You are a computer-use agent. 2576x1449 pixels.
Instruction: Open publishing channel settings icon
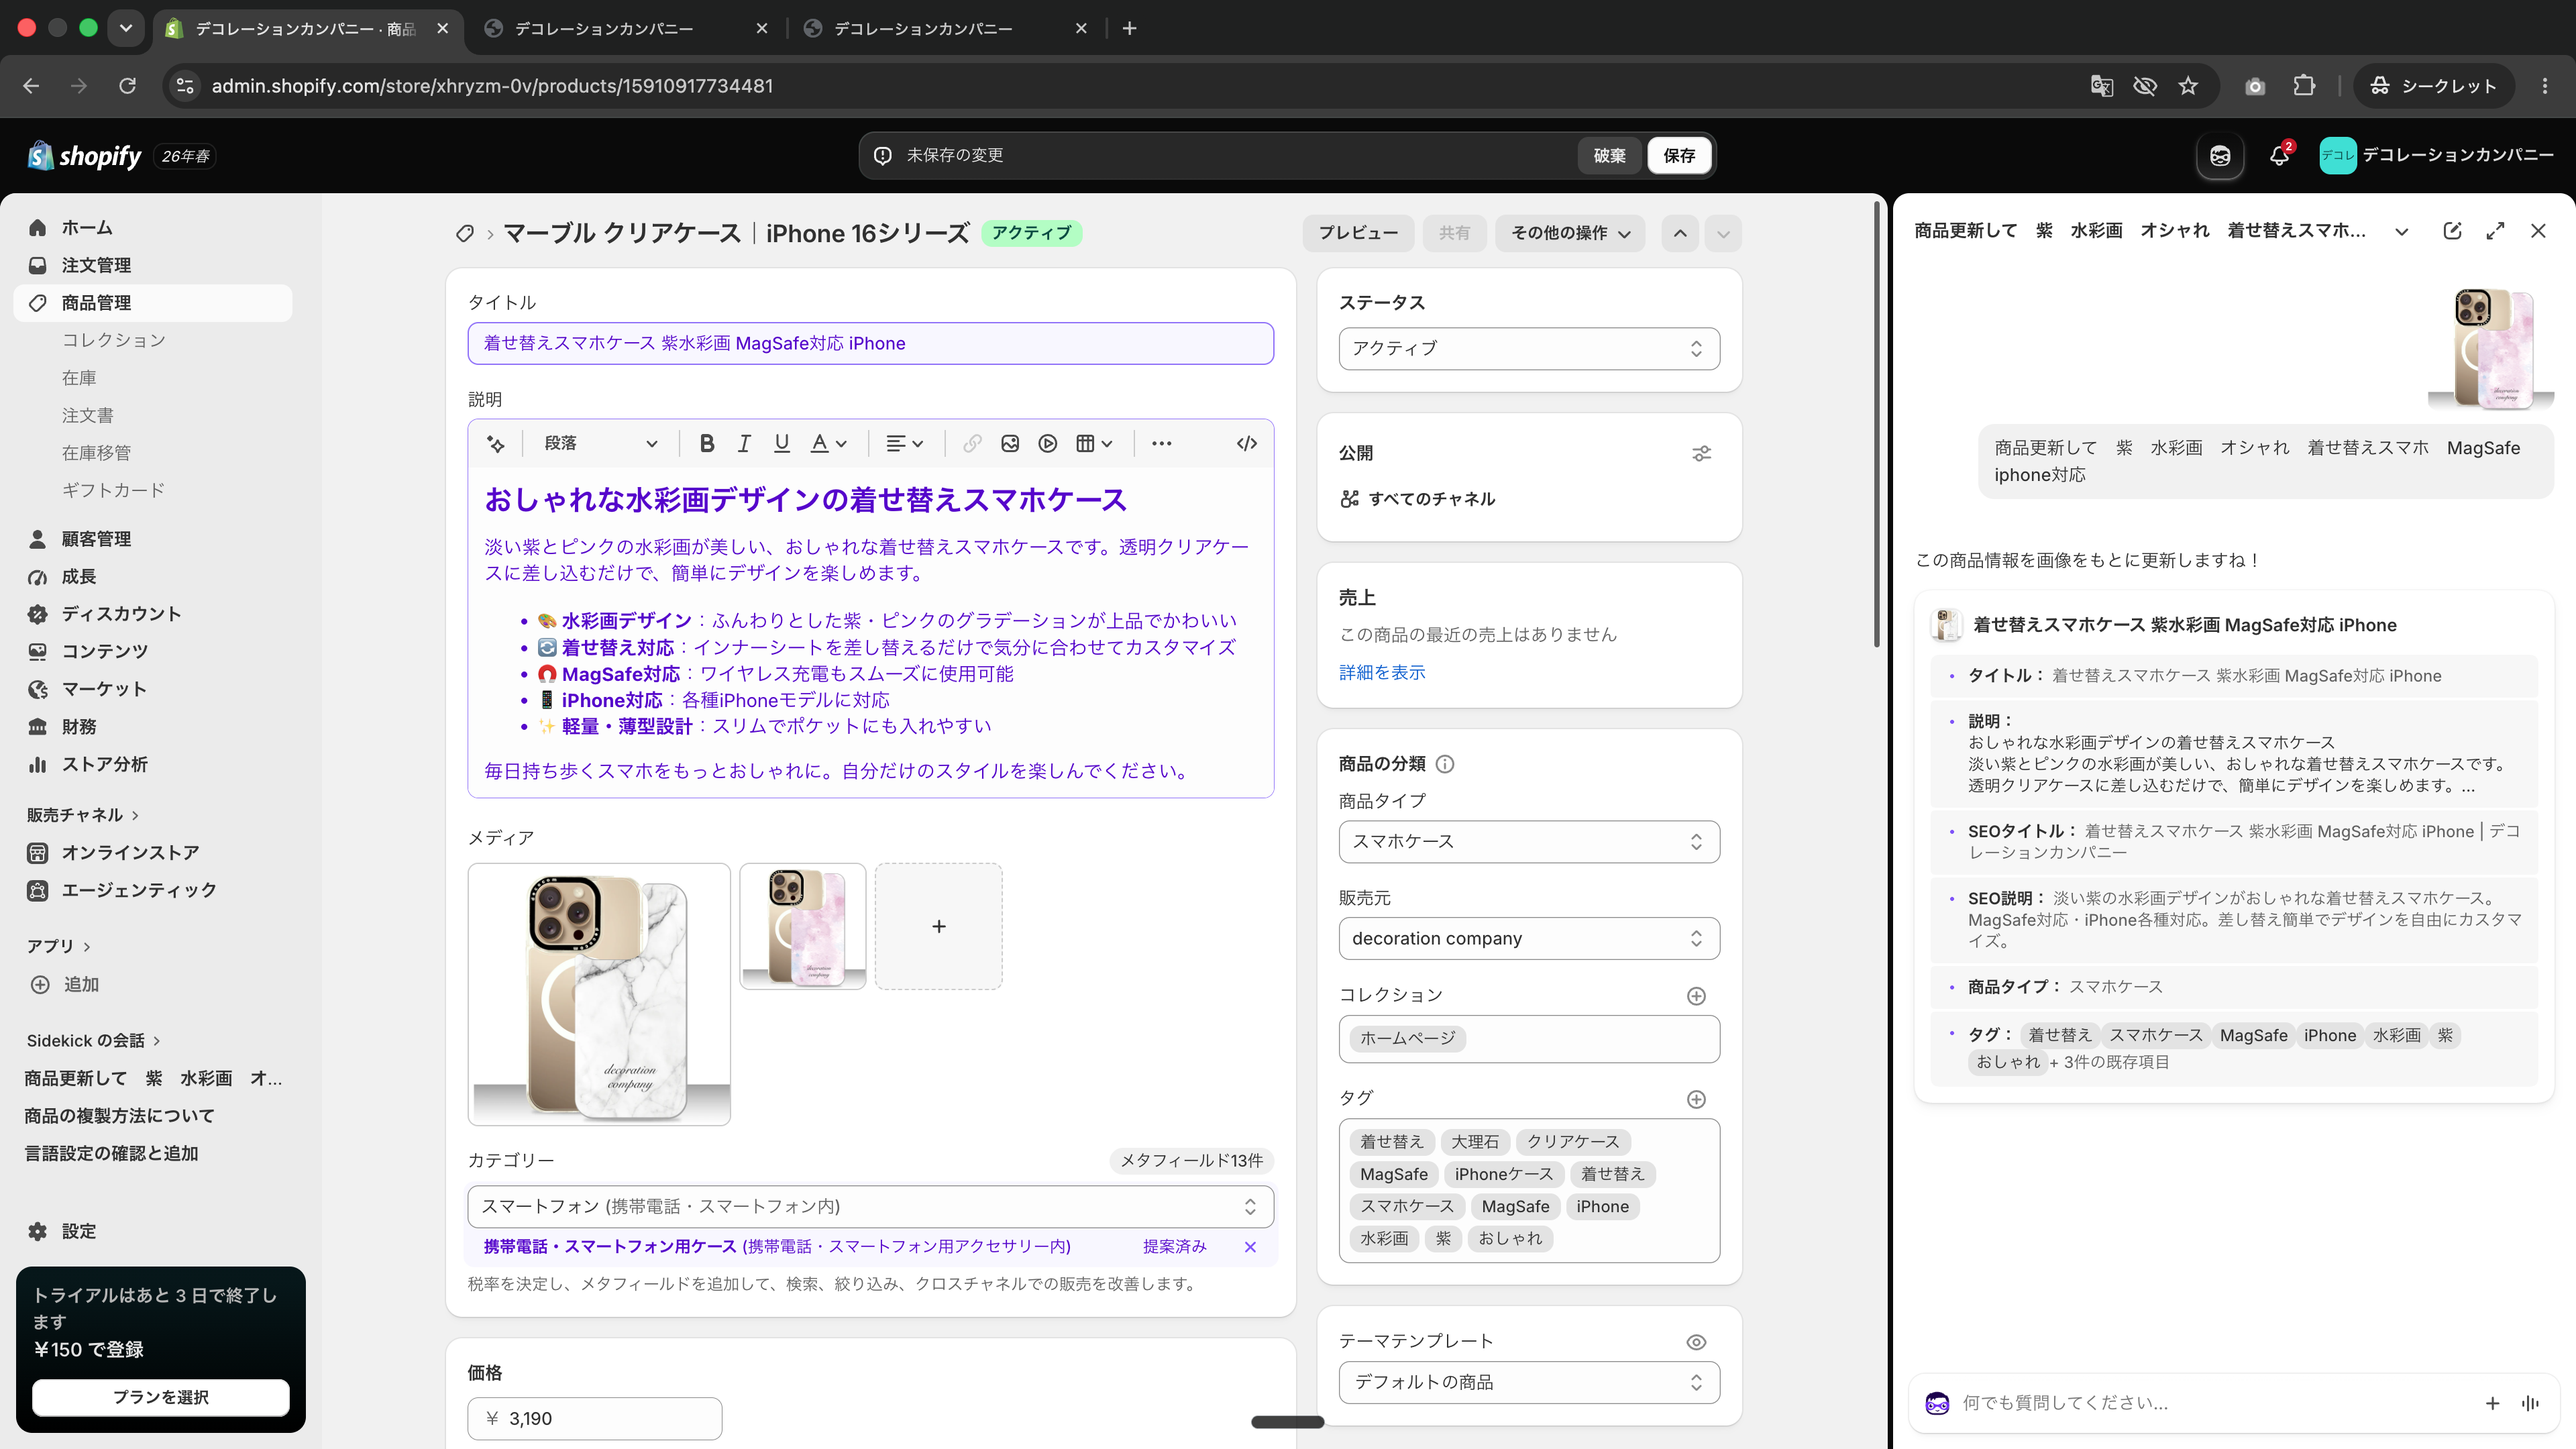tap(1701, 453)
